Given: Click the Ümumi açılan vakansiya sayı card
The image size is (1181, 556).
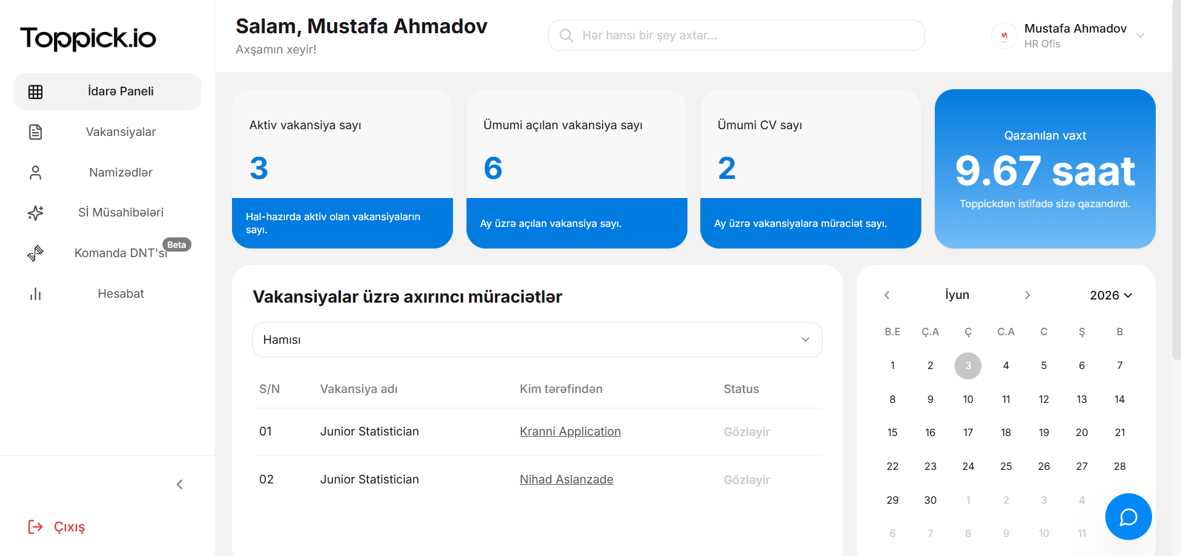Looking at the screenshot, I should [x=577, y=169].
